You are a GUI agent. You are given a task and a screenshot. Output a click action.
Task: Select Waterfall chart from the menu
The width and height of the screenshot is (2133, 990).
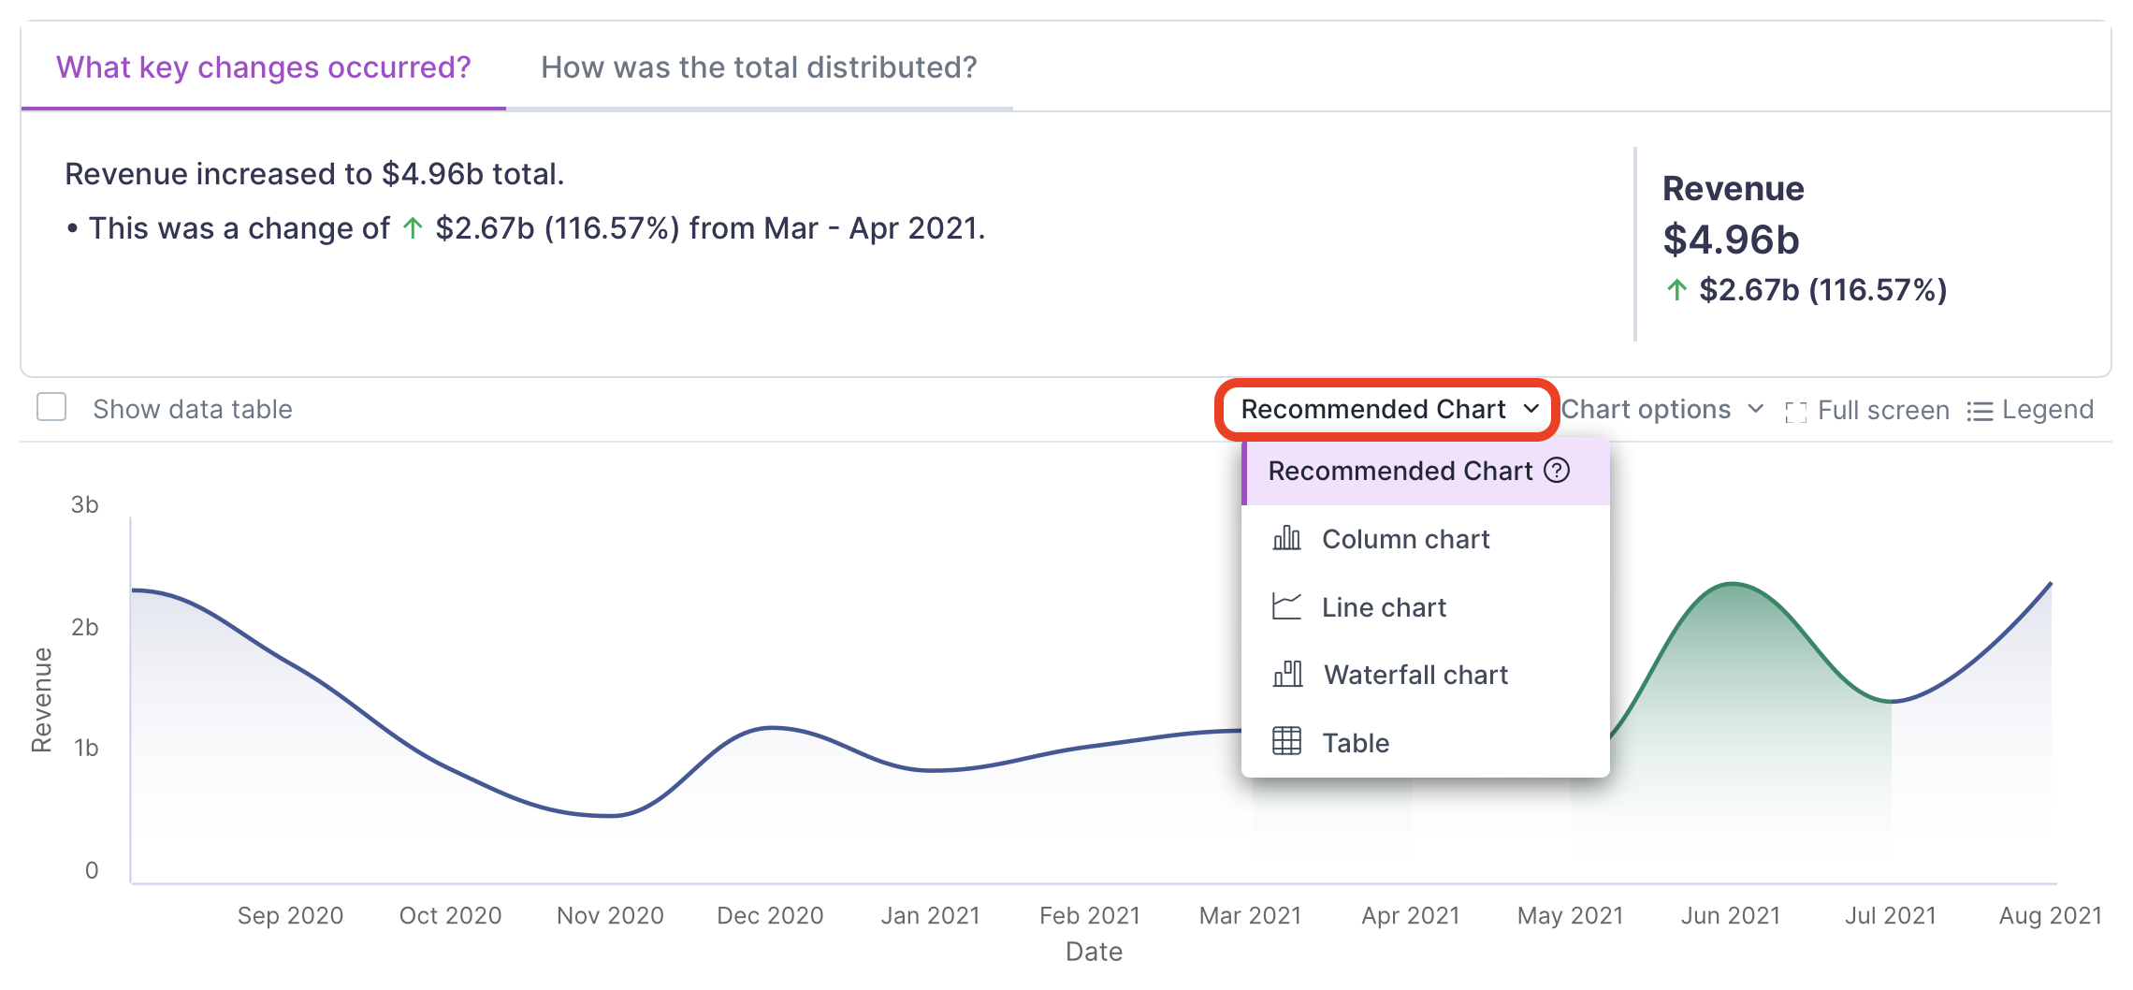[1414, 674]
